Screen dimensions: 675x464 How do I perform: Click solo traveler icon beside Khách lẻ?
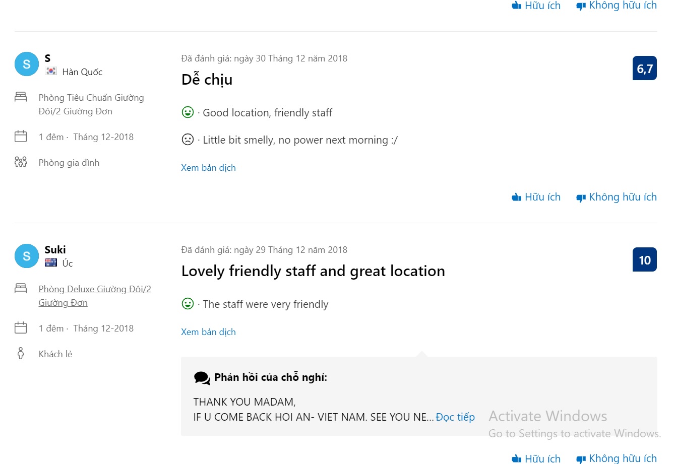[x=21, y=353]
